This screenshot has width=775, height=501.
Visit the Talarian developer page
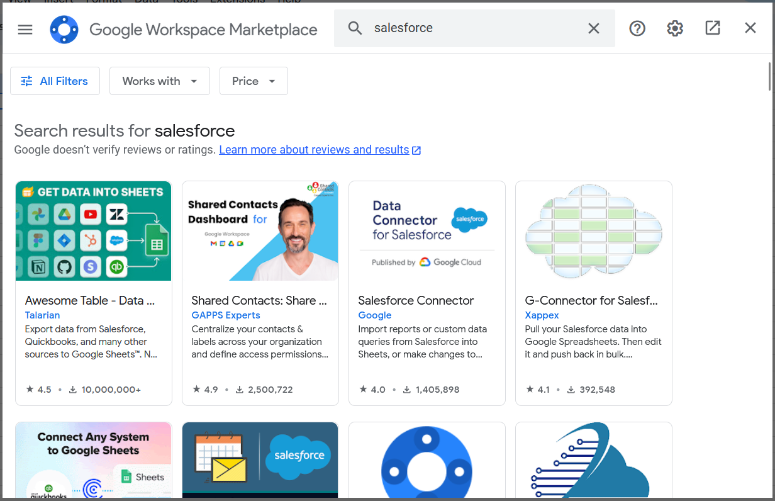42,315
